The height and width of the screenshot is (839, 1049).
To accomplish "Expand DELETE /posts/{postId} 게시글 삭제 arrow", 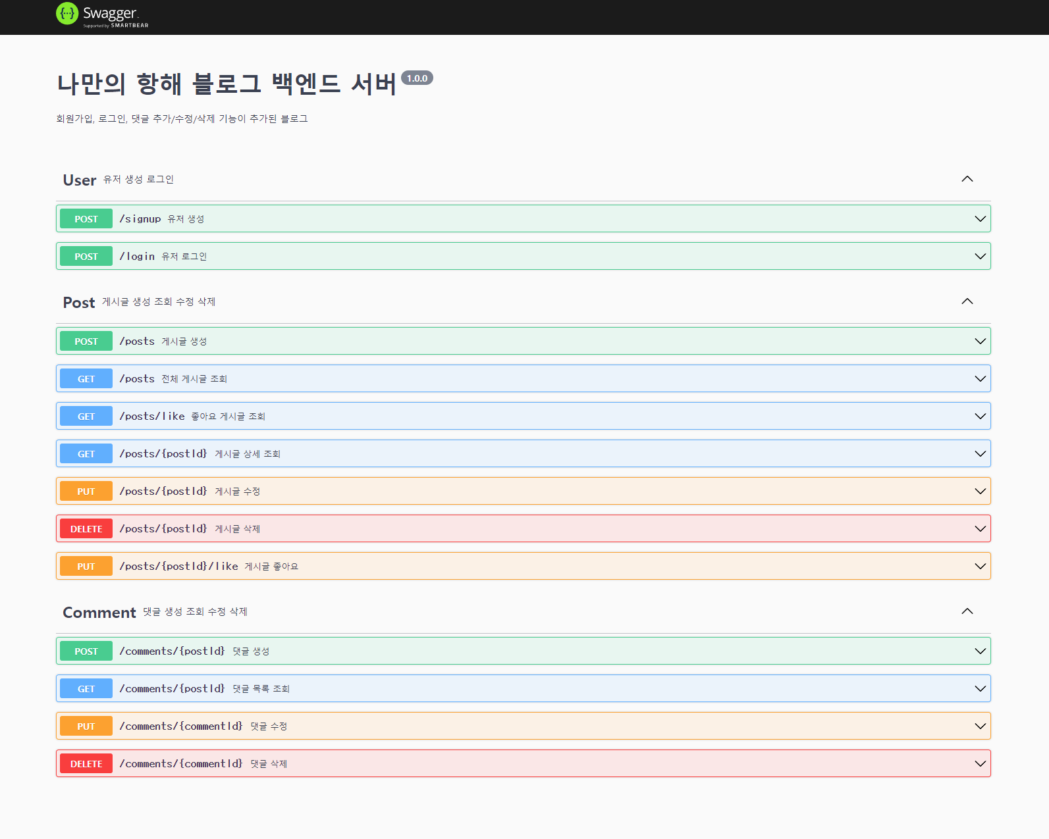I will click(x=980, y=528).
